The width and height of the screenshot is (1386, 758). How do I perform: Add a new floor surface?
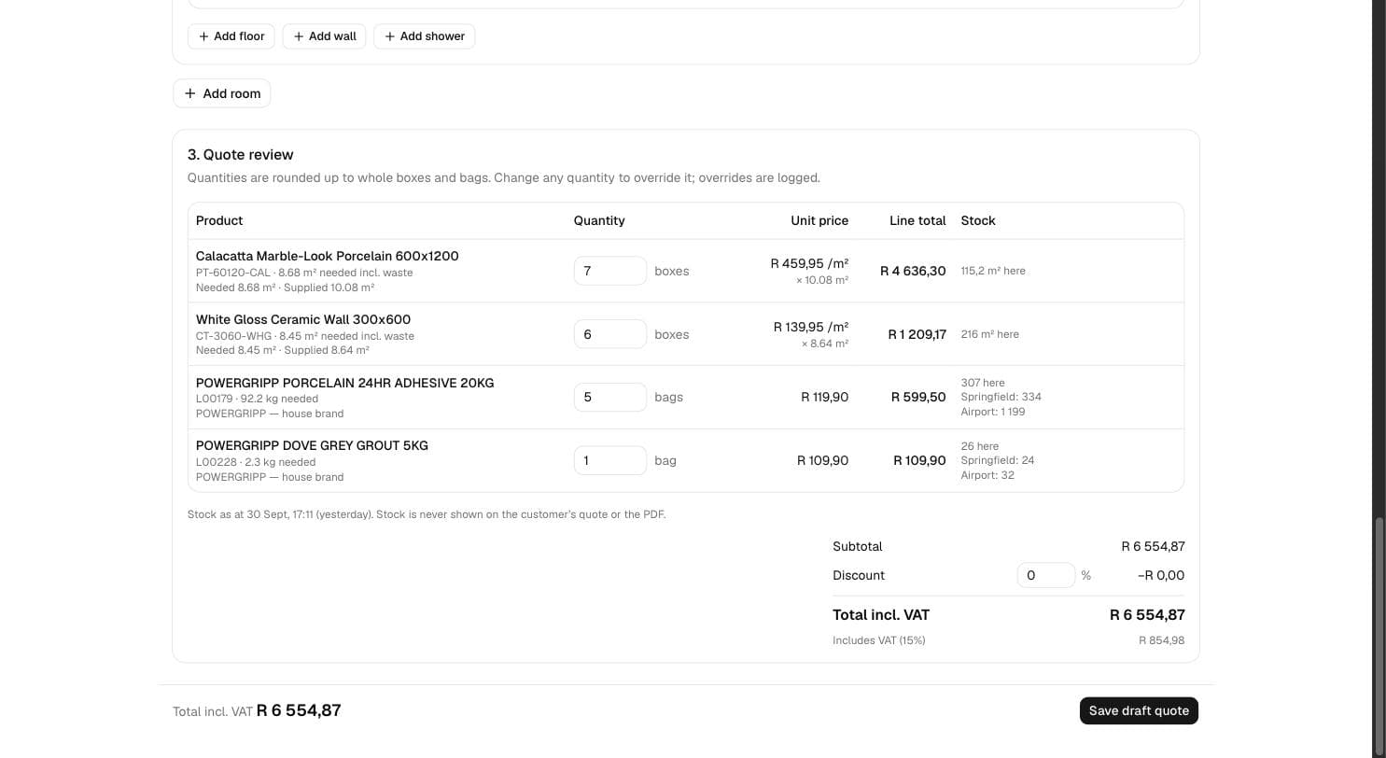click(x=231, y=36)
